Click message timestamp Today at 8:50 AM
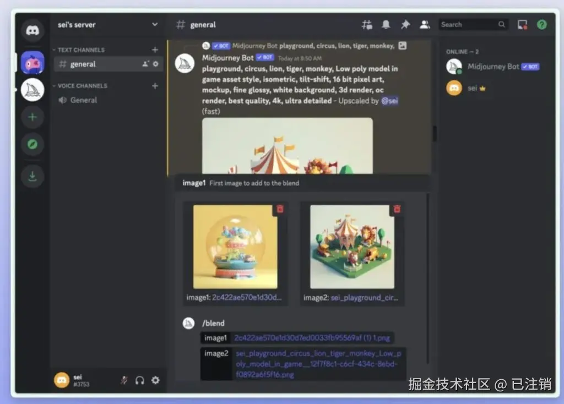564x404 pixels. point(300,58)
